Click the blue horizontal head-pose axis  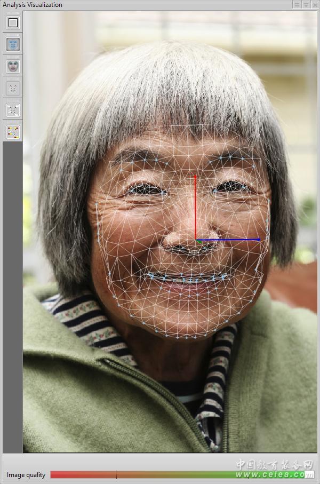[229, 240]
